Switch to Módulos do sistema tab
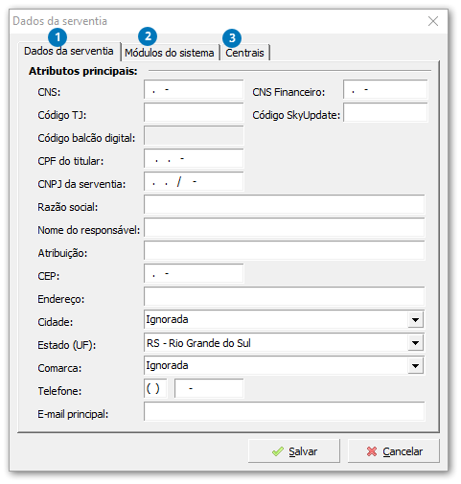The height and width of the screenshot is (484, 461). point(170,53)
